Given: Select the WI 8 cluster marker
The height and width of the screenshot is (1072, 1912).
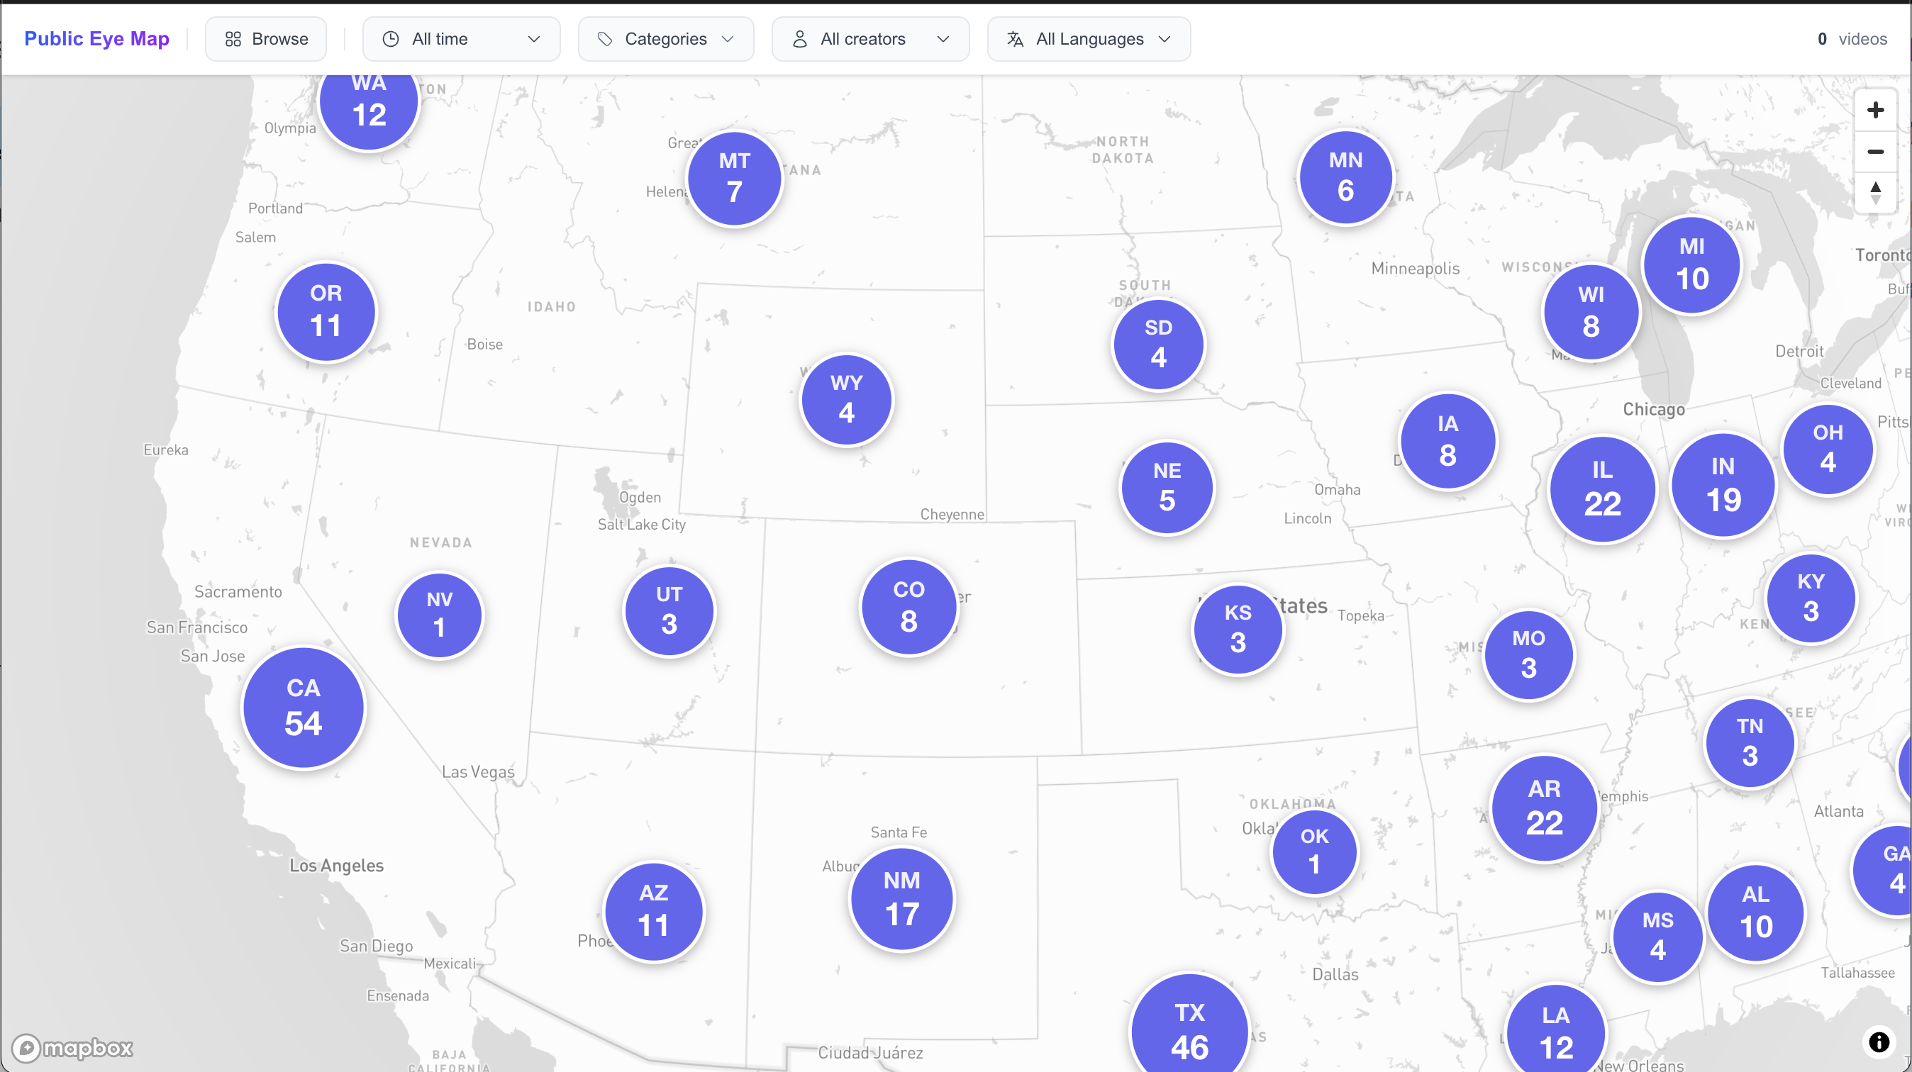Looking at the screenshot, I should 1591,313.
